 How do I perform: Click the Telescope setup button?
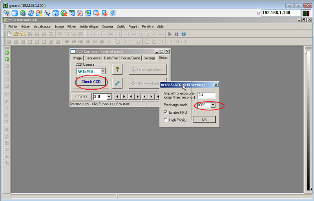148,70
